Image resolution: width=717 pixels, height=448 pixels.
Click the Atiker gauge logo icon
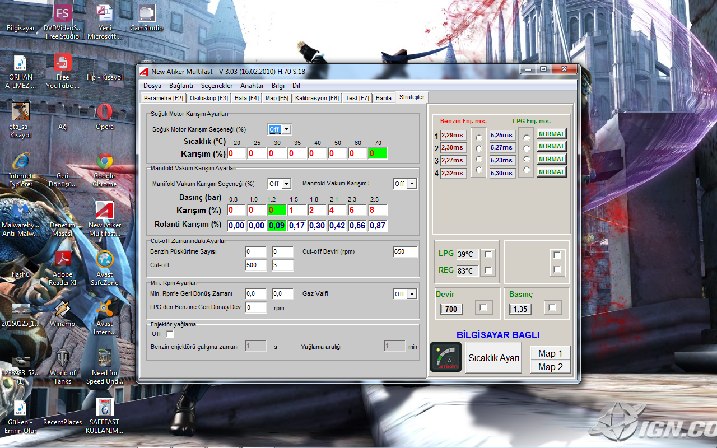pos(446,357)
